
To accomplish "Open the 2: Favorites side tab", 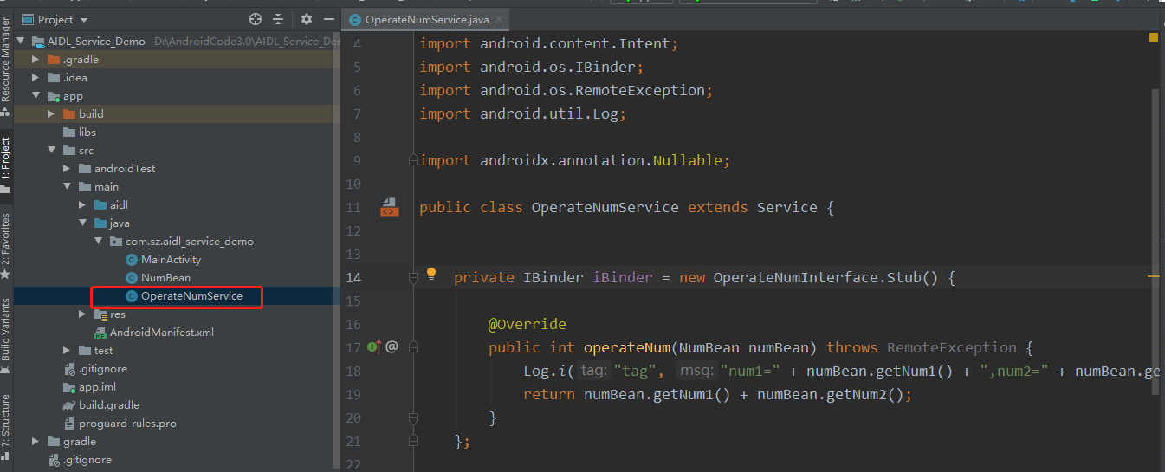I will (6, 246).
